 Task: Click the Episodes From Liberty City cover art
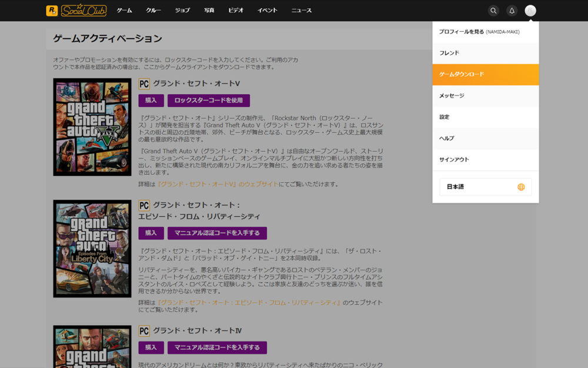pyautogui.click(x=92, y=248)
